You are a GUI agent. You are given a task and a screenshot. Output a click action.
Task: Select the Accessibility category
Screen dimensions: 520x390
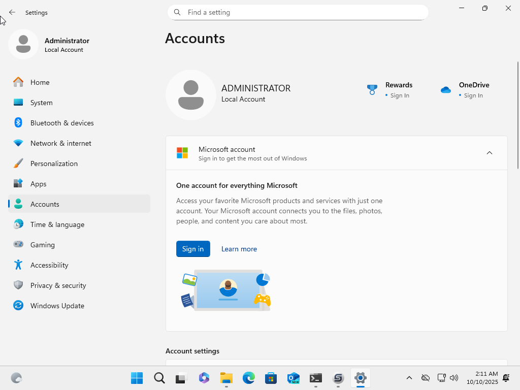point(49,265)
